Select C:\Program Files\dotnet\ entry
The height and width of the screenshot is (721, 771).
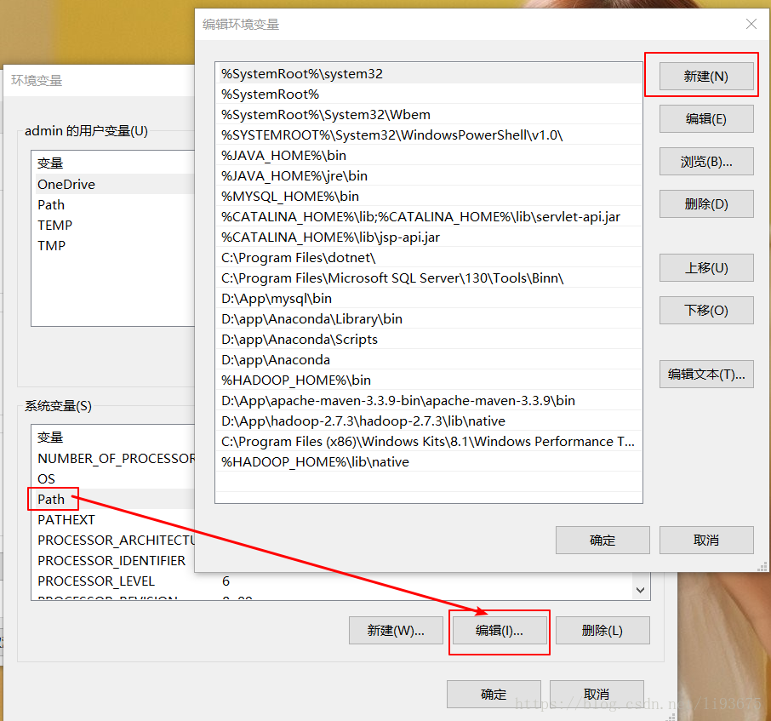[x=429, y=258]
